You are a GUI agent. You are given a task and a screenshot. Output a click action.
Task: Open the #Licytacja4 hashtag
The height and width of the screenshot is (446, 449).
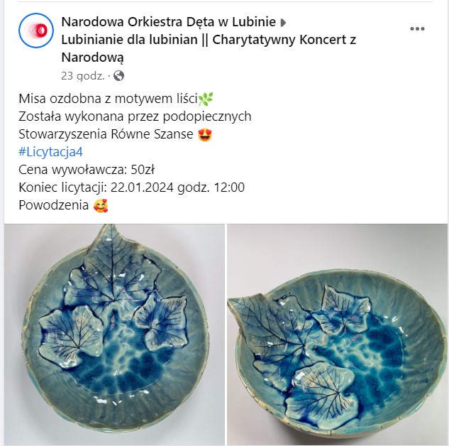[x=50, y=152]
